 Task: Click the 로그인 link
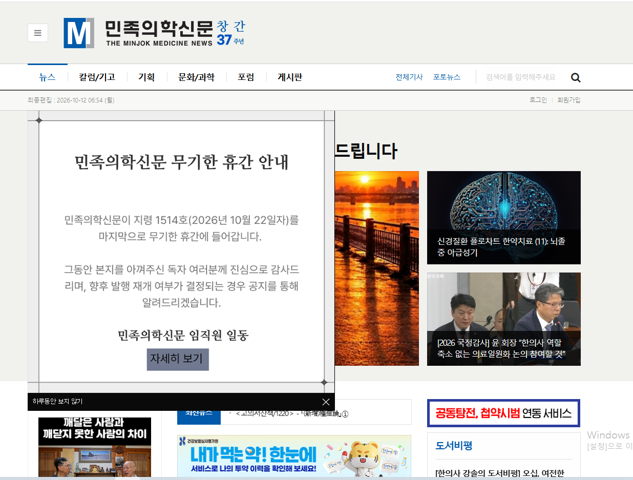tap(538, 100)
